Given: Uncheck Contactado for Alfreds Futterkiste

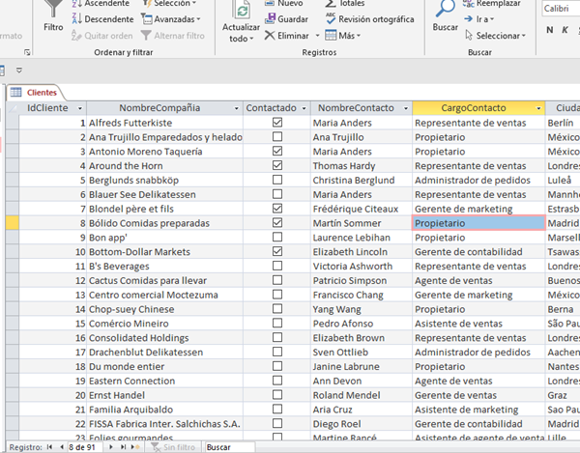Looking at the screenshot, I should [x=277, y=124].
